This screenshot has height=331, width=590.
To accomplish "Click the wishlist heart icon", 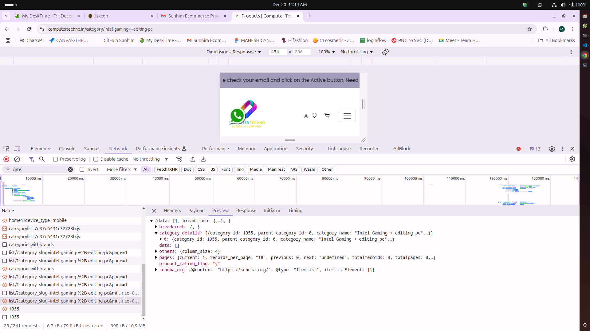I will point(314,116).
